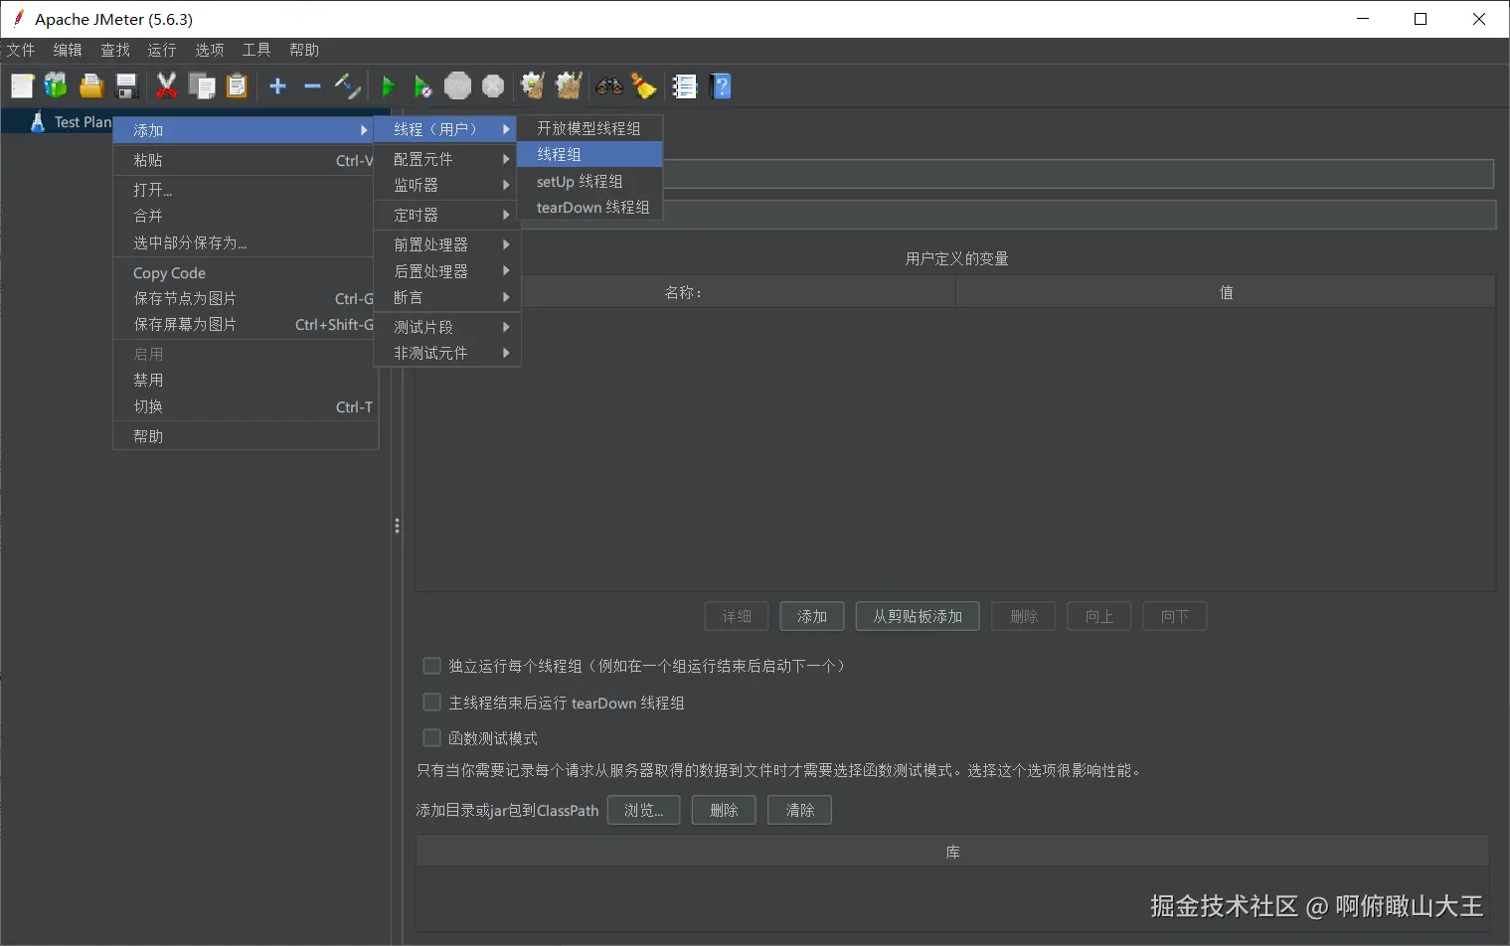Click the Cut scissors icon

click(x=167, y=86)
